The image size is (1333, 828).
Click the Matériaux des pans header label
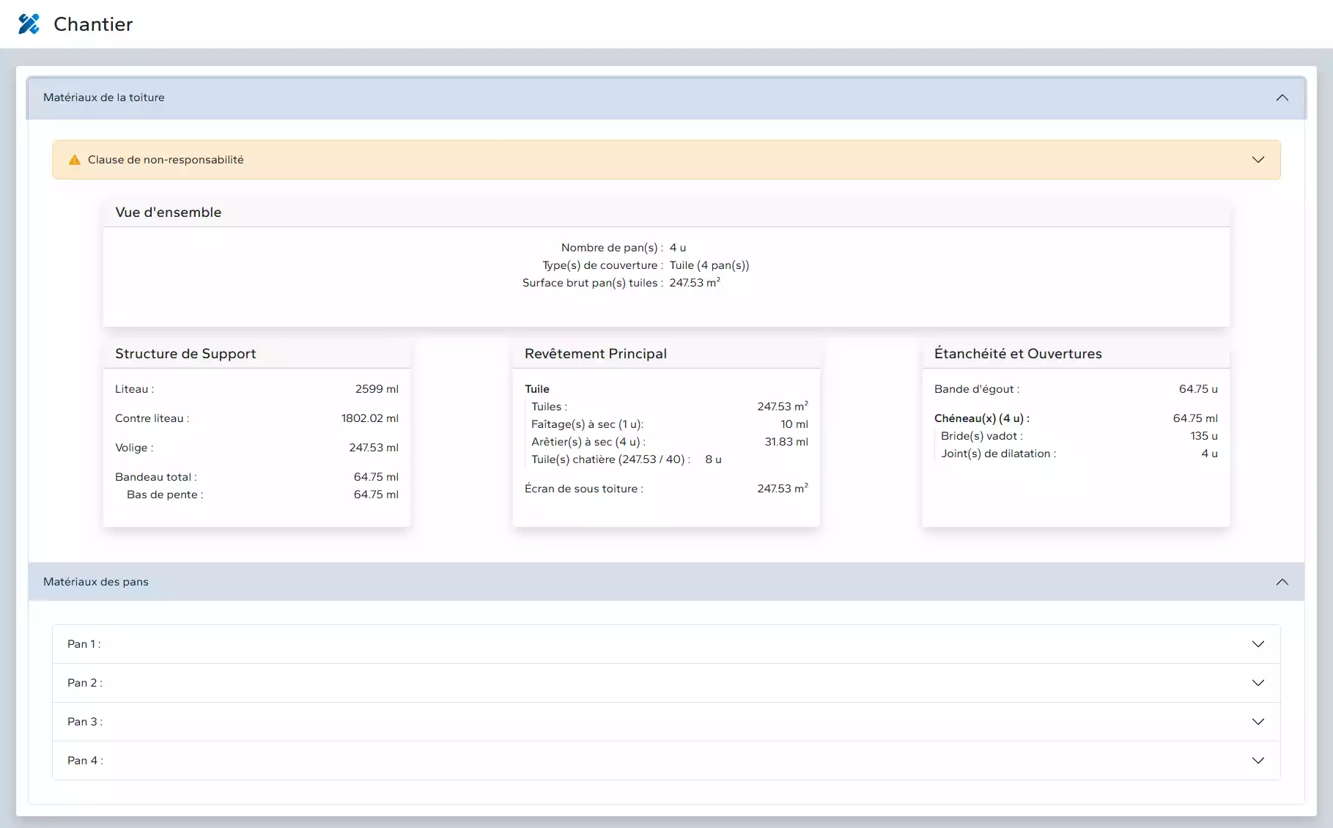[95, 582]
